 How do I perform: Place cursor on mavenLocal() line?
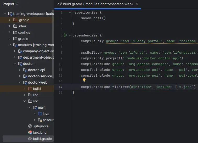[93, 18]
